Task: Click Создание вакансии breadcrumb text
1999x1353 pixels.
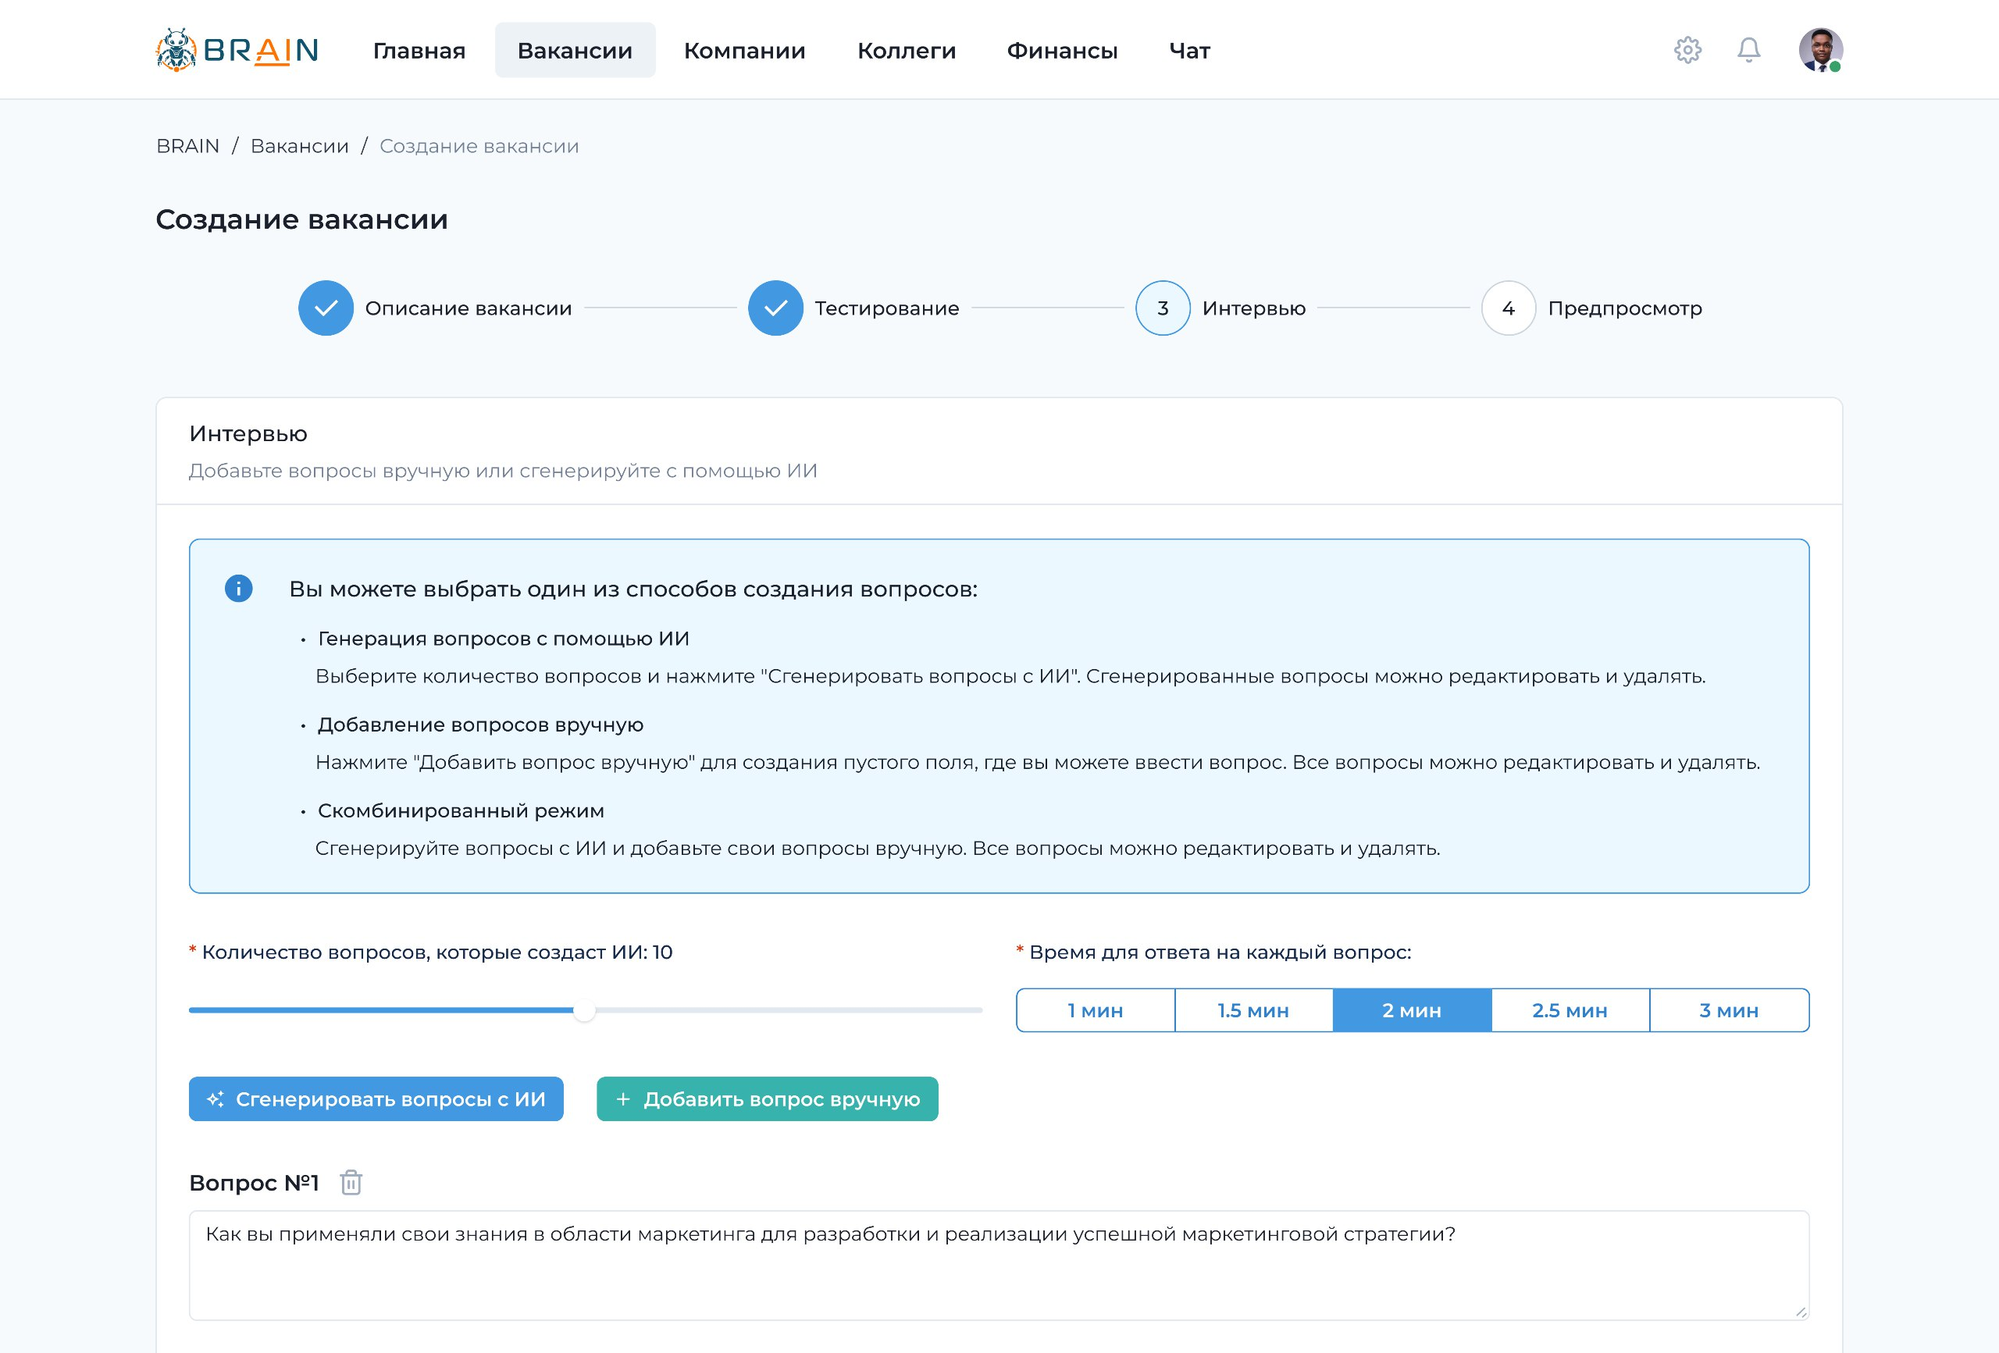Action: (x=479, y=146)
